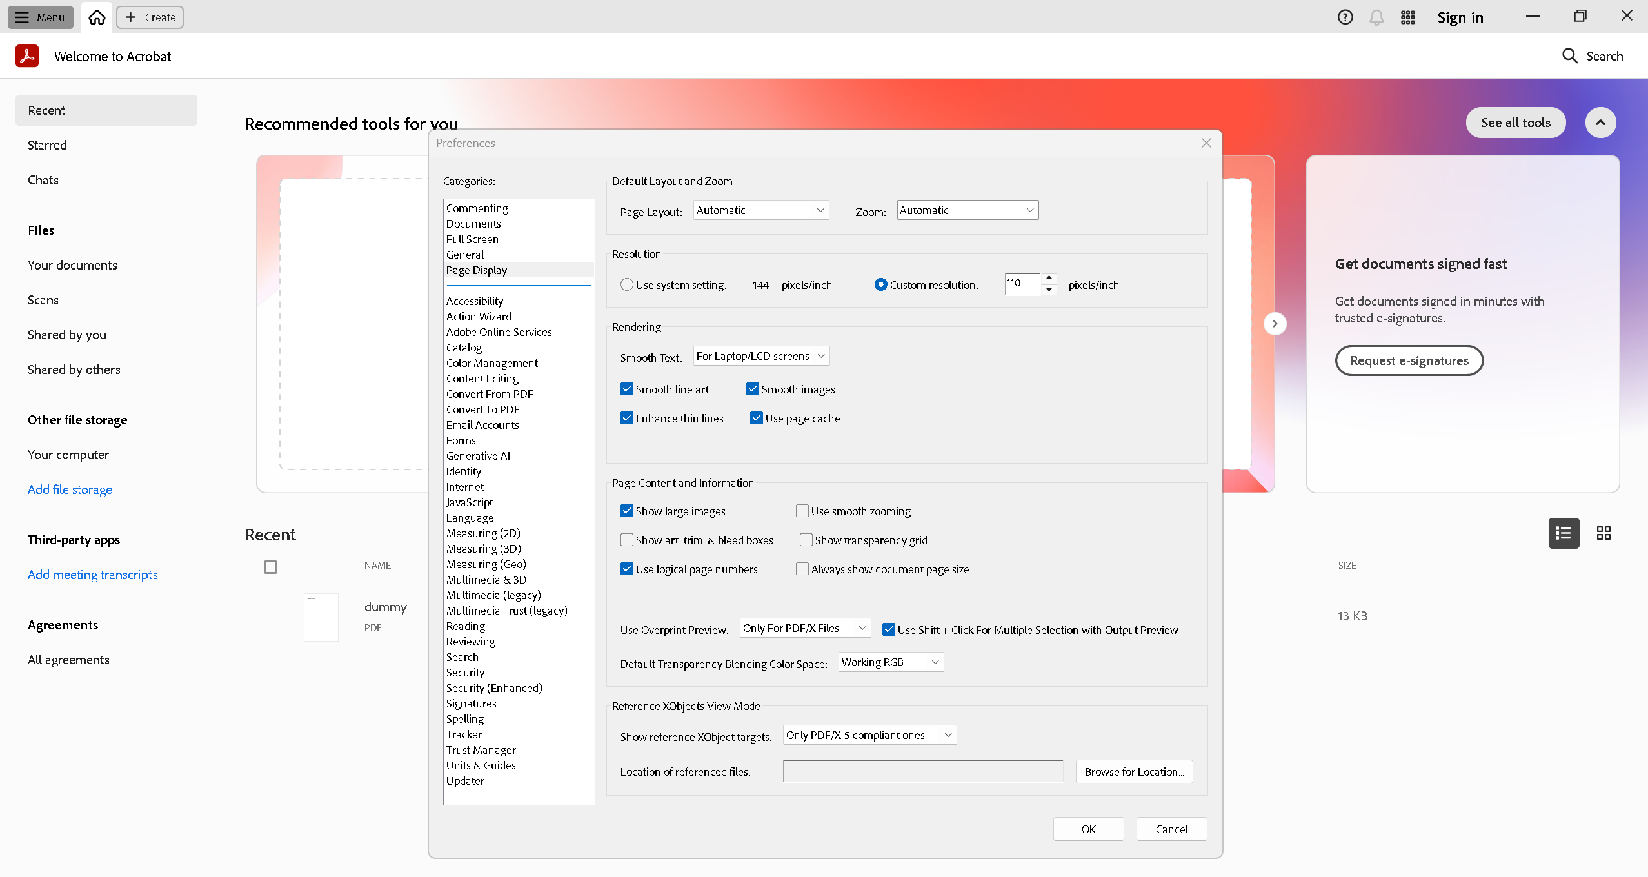The width and height of the screenshot is (1648, 877).
Task: Close the Preferences dialog with X
Action: click(x=1206, y=143)
